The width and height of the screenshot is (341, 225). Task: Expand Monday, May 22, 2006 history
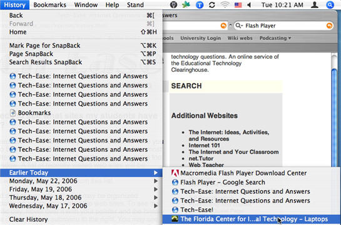tap(81, 181)
